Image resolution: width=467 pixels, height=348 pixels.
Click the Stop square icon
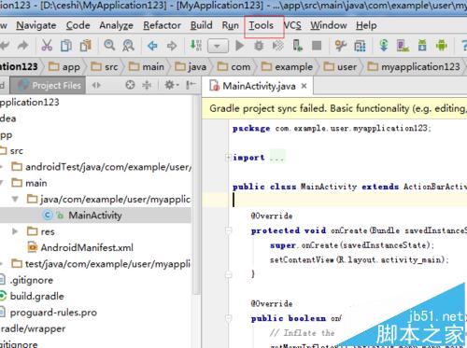[317, 46]
